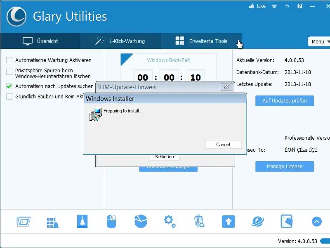Click the Windows Installer title bar
The image size is (330, 248).
pyautogui.click(x=165, y=99)
